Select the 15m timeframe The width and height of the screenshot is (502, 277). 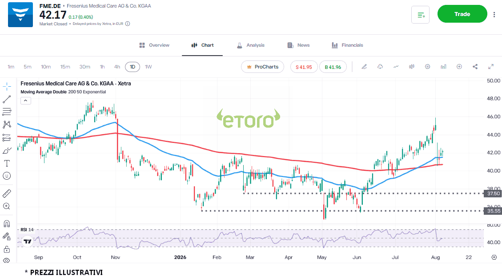point(65,67)
